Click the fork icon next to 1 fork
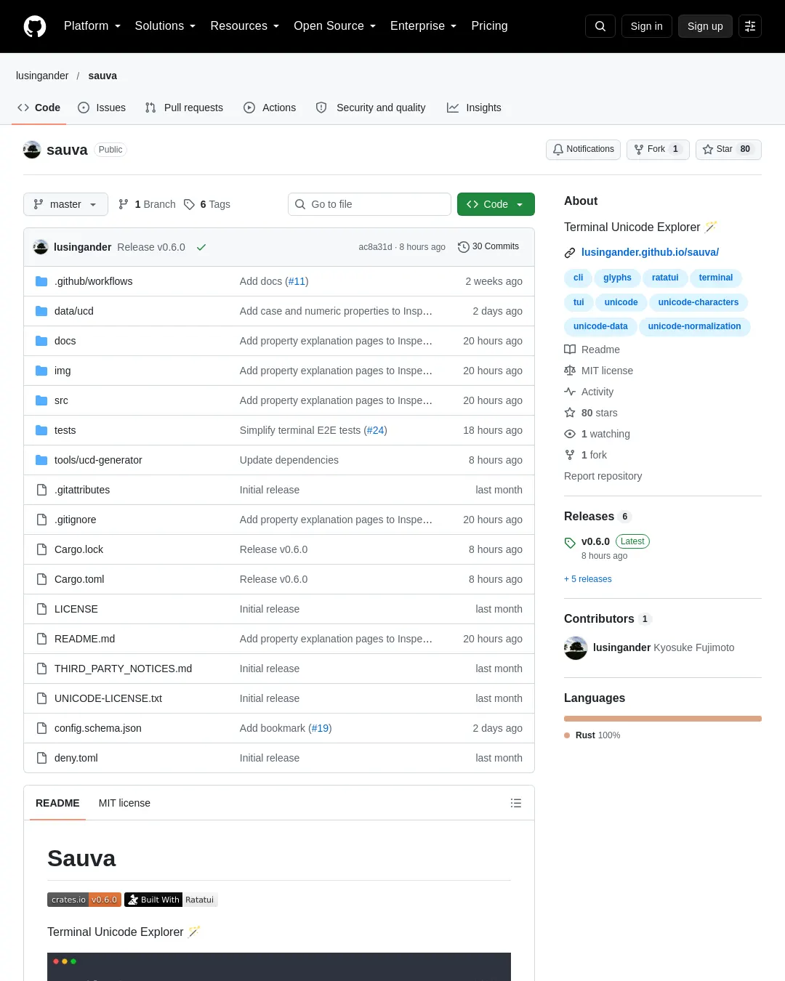Viewport: 785px width, 981px height. 570,455
